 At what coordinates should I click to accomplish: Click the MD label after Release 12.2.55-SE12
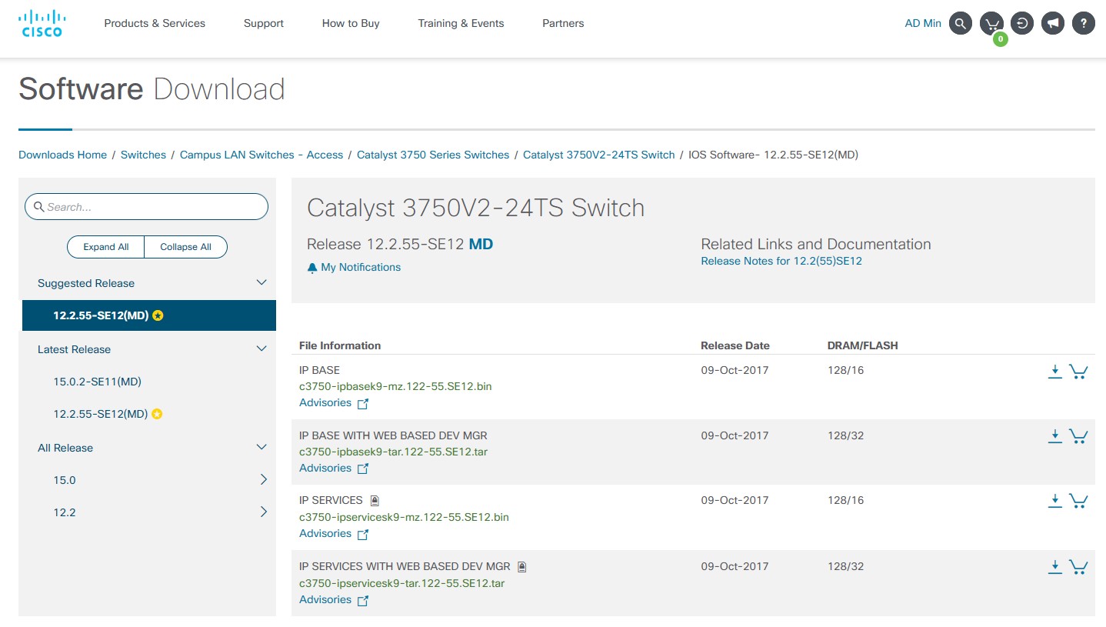(x=481, y=245)
